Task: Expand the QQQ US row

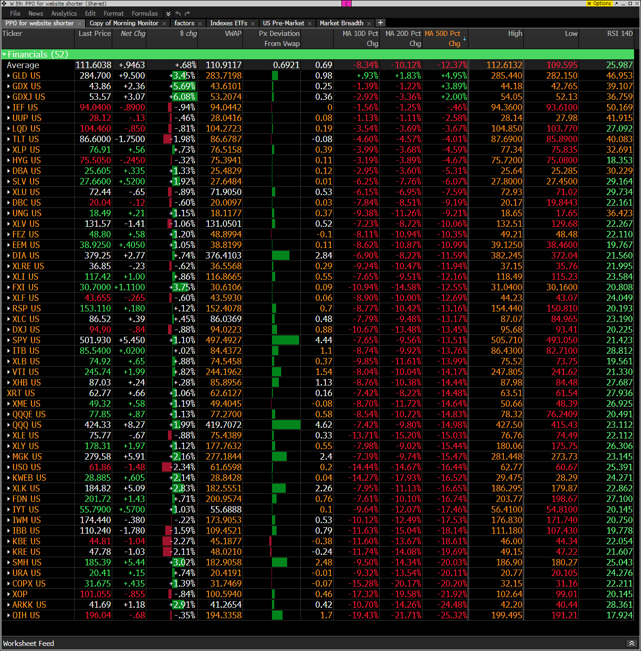Action: (9, 425)
